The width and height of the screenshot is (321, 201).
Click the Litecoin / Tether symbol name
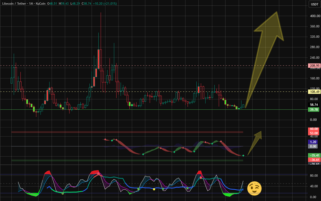[x=14, y=3]
